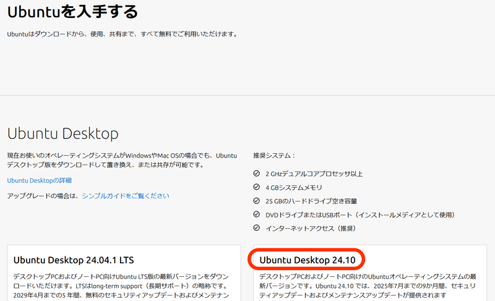The image size is (495, 301).
Task: Click the 24.10 card description text
Action: click(x=368, y=286)
